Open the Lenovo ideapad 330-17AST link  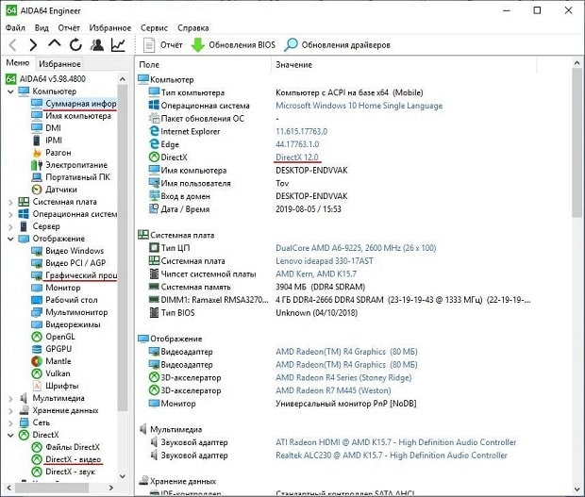pyautogui.click(x=325, y=261)
